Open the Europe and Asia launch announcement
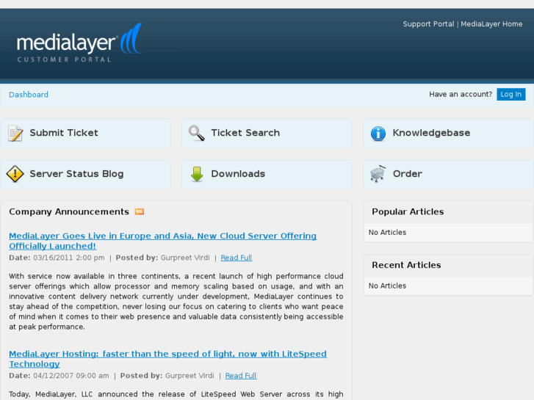This screenshot has height=400, width=534. click(163, 241)
